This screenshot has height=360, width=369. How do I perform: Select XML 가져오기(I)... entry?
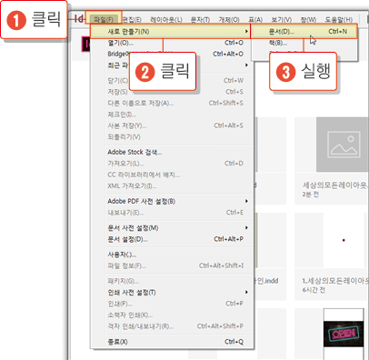pyautogui.click(x=172, y=185)
